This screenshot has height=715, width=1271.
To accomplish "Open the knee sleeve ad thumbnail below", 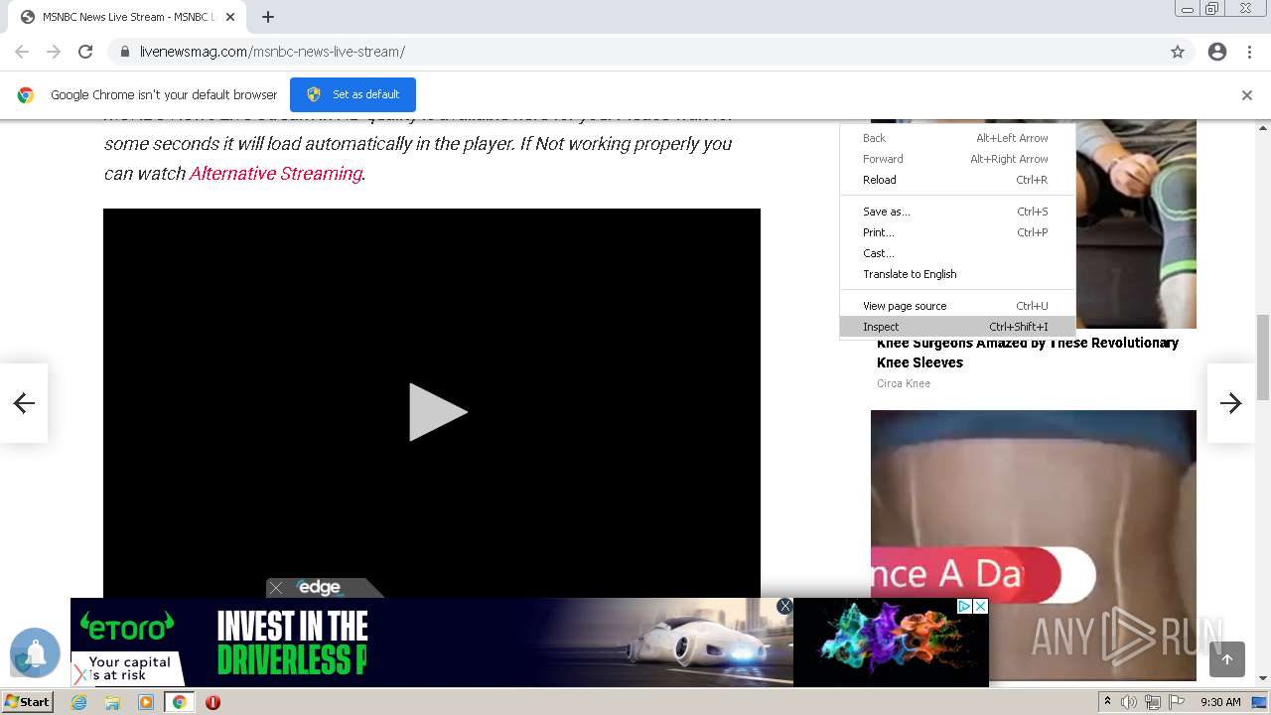I will [x=1034, y=545].
